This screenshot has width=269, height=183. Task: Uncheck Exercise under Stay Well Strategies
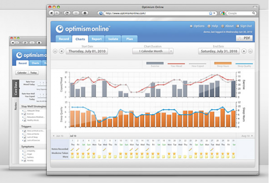(x=25, y=114)
